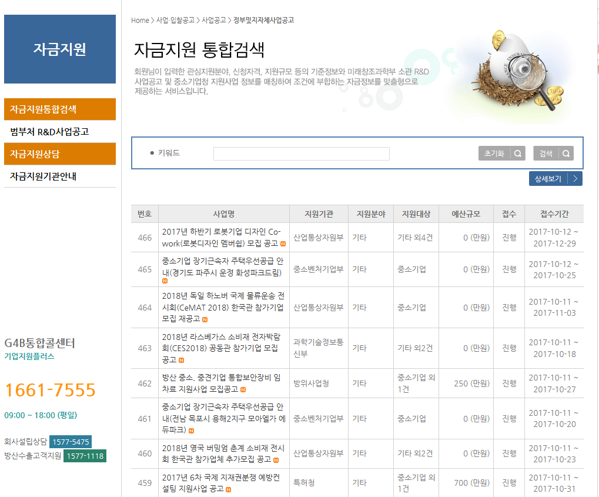
Task: Open the 자금지원상담 sidebar menu
Action: tap(59, 154)
